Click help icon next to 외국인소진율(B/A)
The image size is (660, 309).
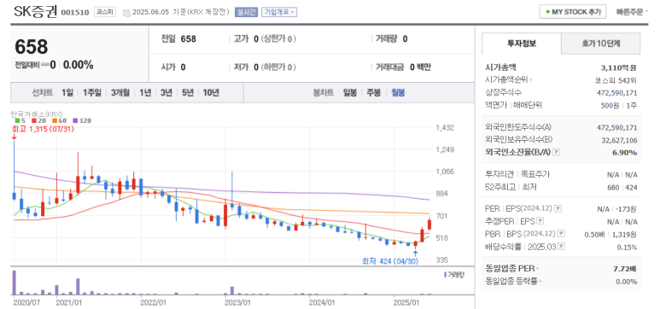coord(556,152)
